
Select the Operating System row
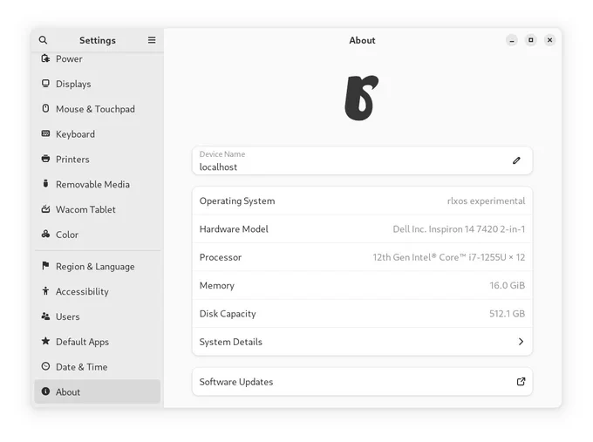pos(362,201)
